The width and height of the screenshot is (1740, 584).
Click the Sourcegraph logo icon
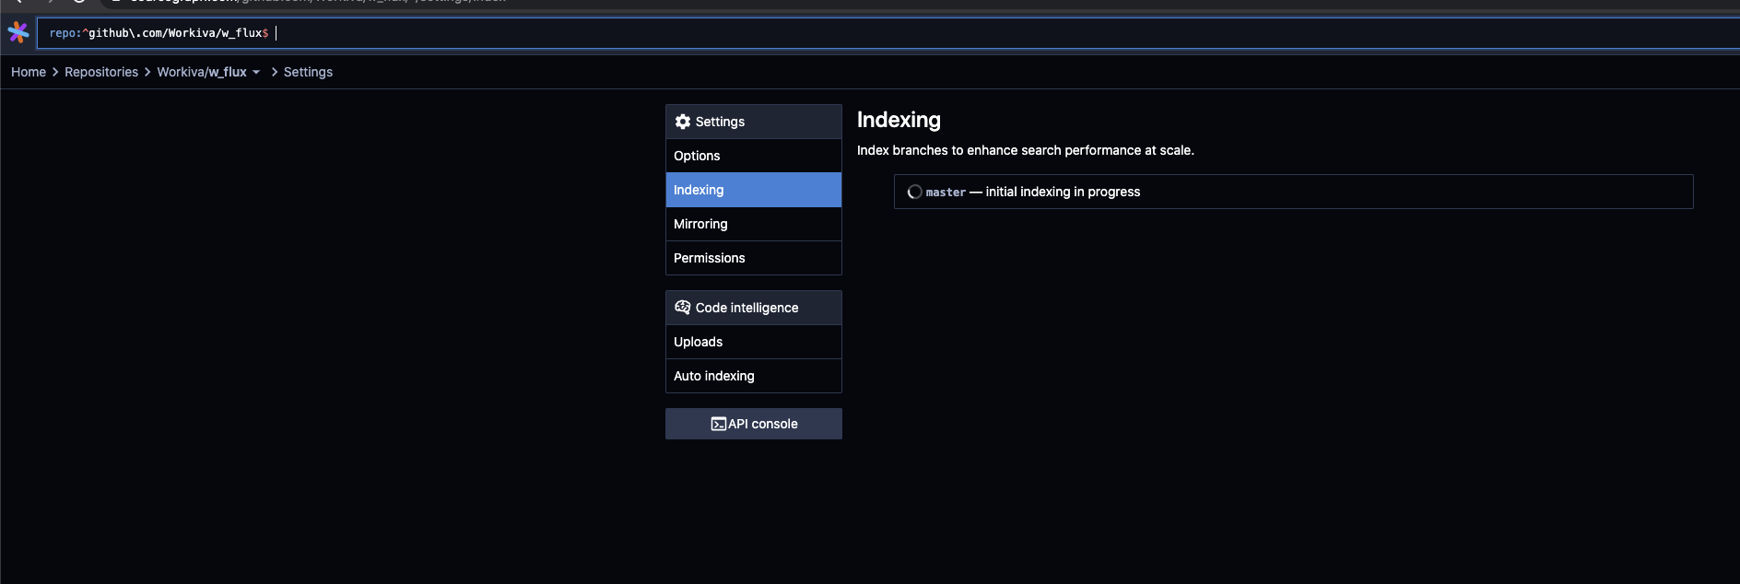coord(18,33)
